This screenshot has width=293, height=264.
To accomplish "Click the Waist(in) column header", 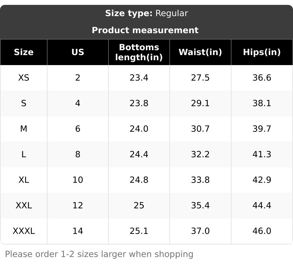I will click(x=200, y=52).
